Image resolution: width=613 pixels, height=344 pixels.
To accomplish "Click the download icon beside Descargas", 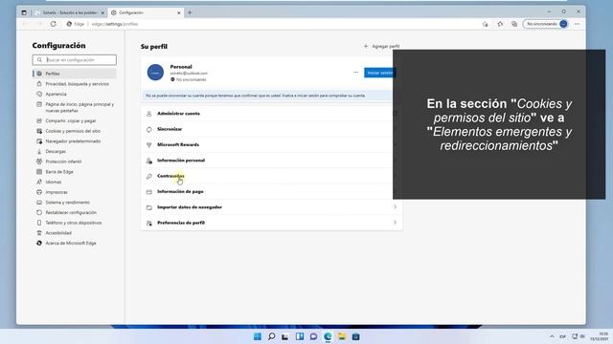I will click(x=39, y=151).
